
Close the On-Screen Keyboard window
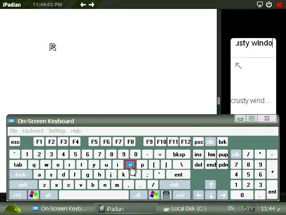(267, 118)
